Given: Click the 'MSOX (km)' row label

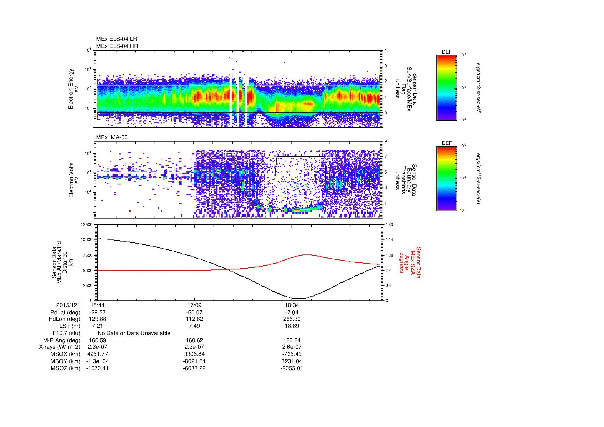Looking at the screenshot, I should click(x=66, y=354).
